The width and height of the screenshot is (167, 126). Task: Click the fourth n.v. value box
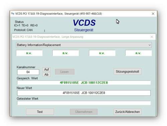tap(139, 53)
